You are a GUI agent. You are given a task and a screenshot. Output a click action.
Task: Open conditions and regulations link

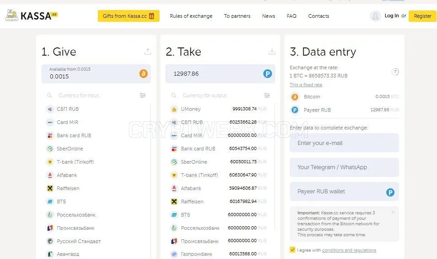(349, 250)
